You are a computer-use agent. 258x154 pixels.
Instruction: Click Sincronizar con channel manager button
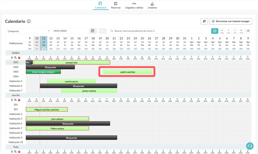pyautogui.click(x=230, y=21)
